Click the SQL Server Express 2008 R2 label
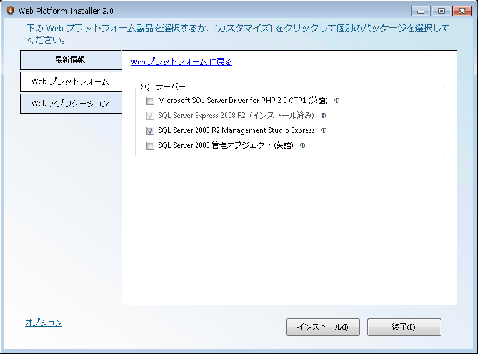The width and height of the screenshot is (478, 354). pos(236,116)
